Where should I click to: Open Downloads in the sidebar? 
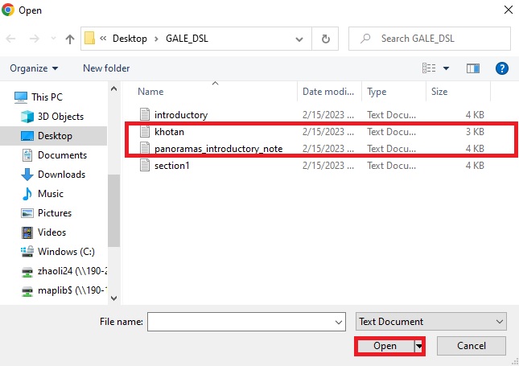53,174
